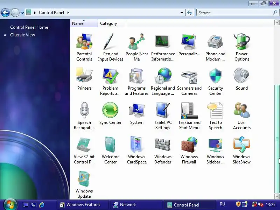Screen dimensions: 280x210
Task: Switch to Windows Features taskbar button
Action: tap(82, 205)
